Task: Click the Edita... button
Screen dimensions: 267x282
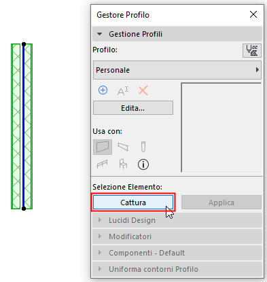Action: [133, 108]
